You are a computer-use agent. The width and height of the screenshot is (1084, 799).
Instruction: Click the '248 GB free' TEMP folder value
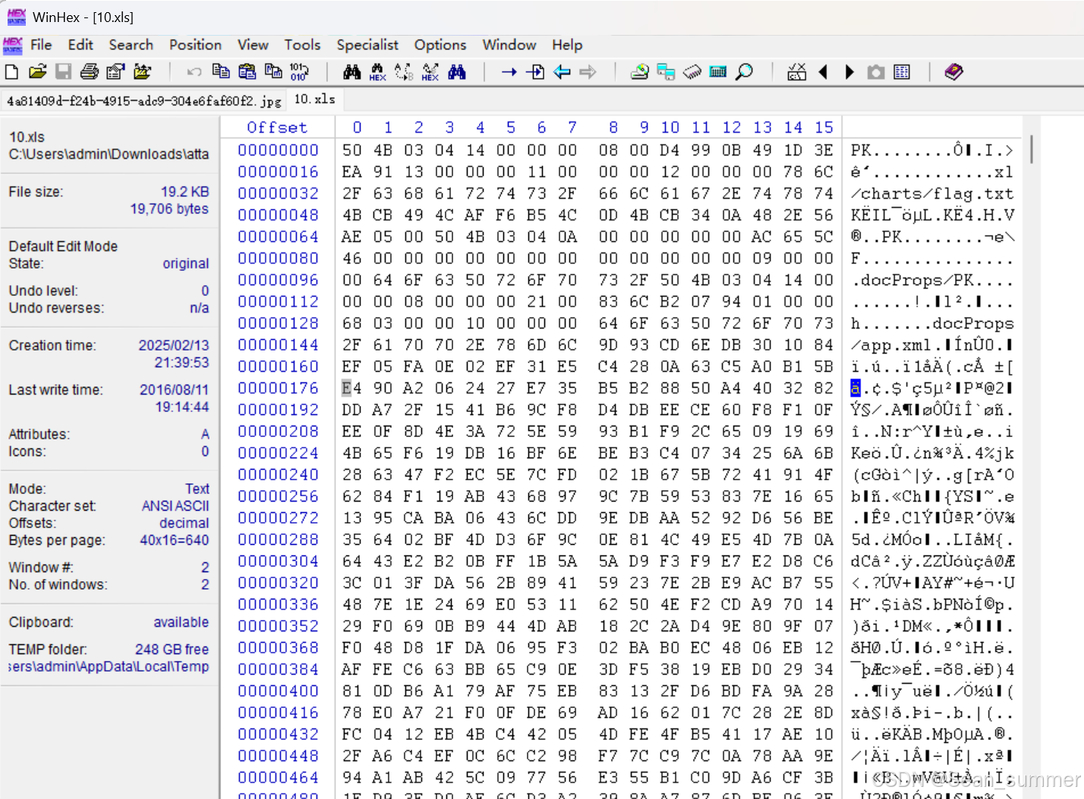point(172,650)
